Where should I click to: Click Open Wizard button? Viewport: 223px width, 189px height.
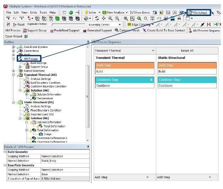point(13,37)
